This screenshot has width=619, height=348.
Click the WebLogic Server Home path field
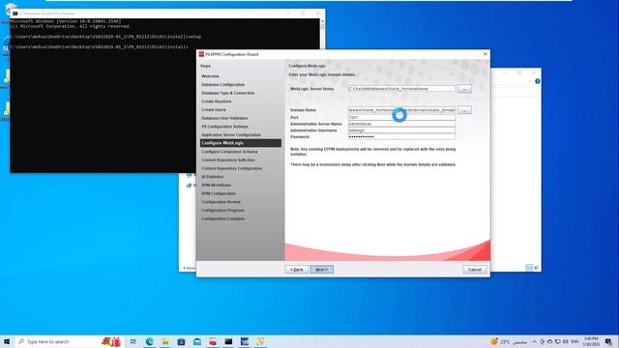(401, 89)
